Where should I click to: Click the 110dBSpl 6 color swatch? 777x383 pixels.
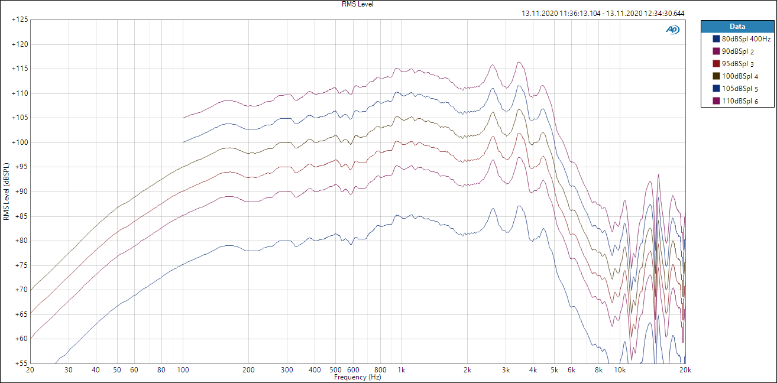coord(717,101)
